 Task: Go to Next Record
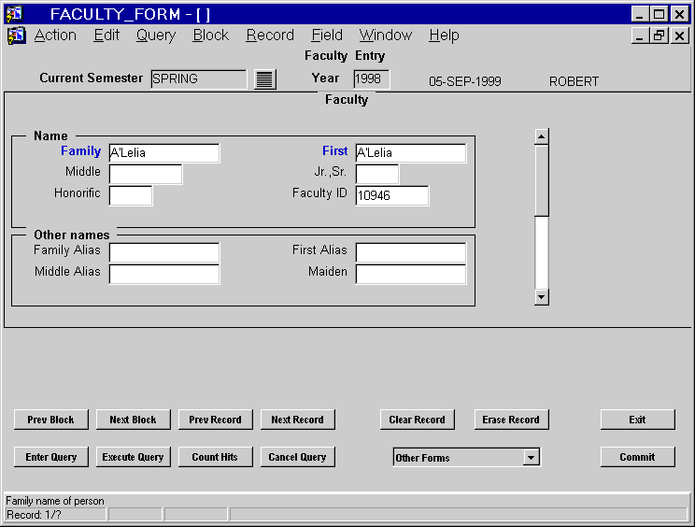coord(297,420)
